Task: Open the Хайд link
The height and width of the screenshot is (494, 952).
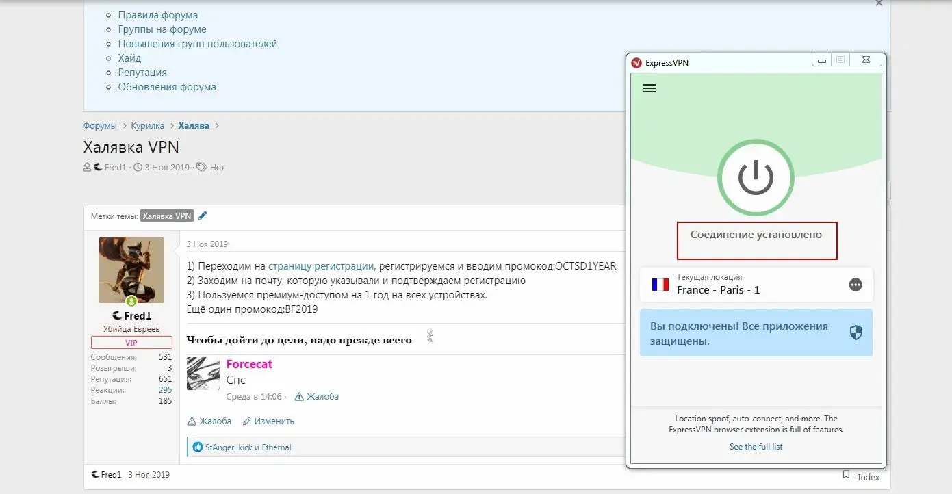Action: coord(129,58)
